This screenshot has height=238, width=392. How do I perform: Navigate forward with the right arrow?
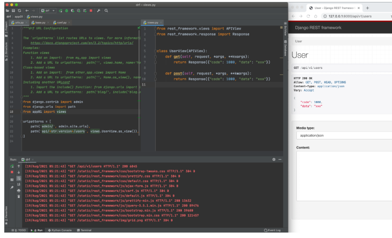pos(33,11)
